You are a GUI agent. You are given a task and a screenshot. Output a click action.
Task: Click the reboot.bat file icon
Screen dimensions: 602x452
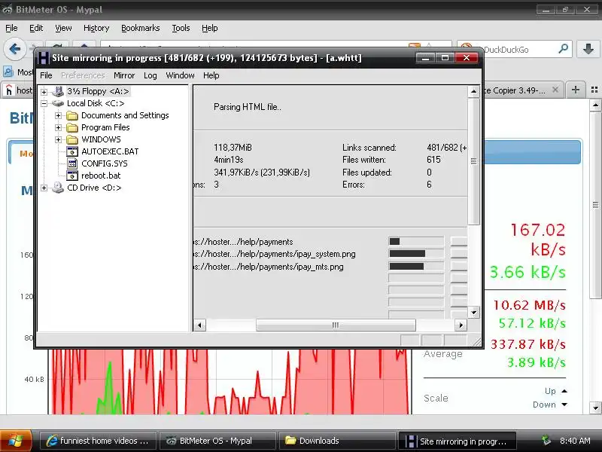(72, 176)
